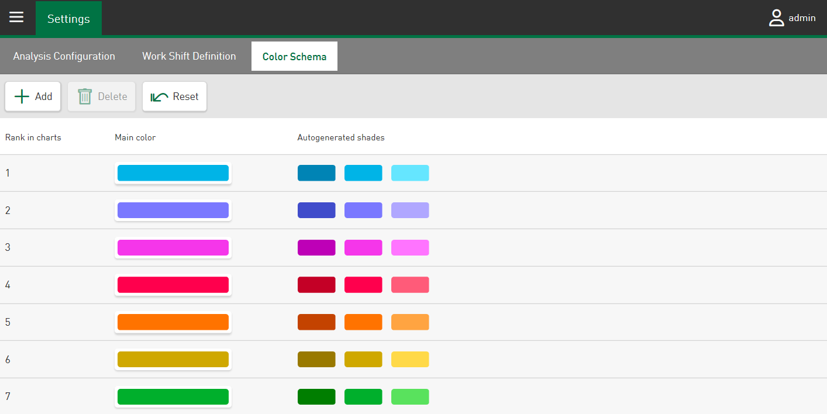Open the green main color for rank 7

[173, 397]
